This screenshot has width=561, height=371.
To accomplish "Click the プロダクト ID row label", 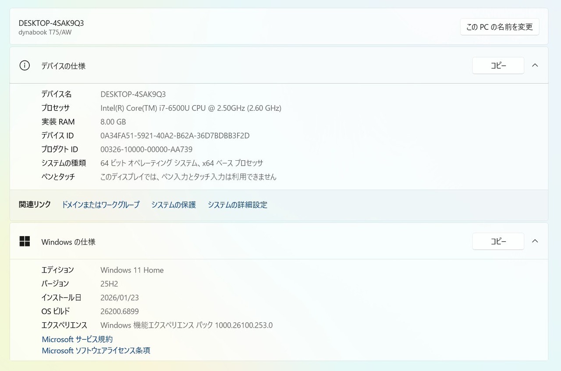I will 60,149.
